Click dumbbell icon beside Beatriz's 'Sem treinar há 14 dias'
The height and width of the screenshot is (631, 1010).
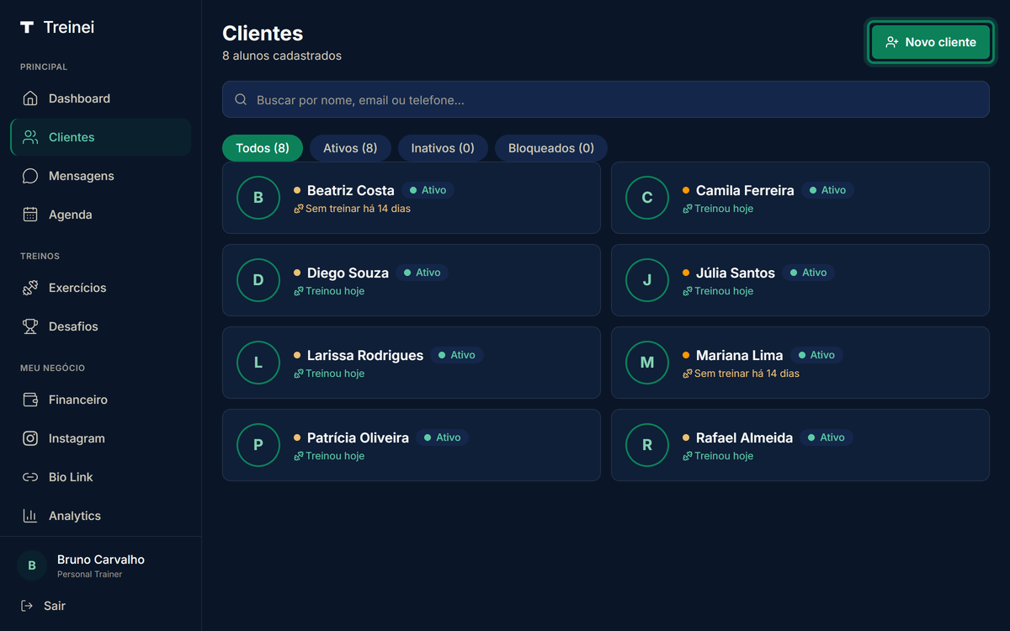[x=298, y=209]
